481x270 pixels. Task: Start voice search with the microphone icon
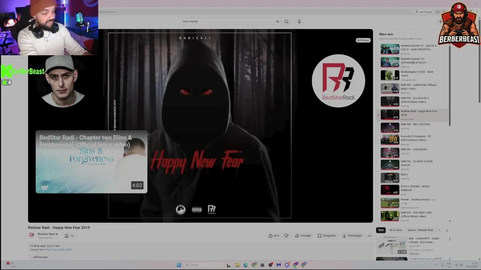299,21
